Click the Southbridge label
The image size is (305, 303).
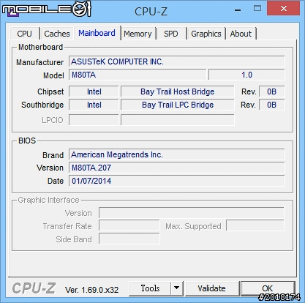point(42,105)
